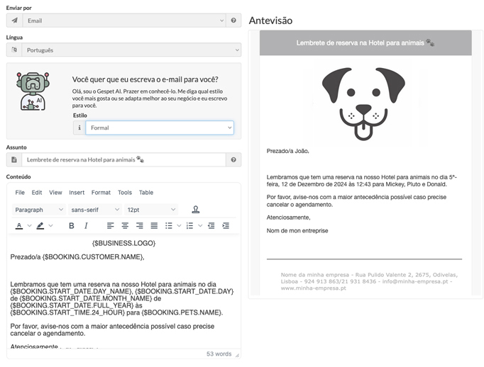Open the Format menu in editor
Screen dimensions: 484x367
[x=101, y=192]
